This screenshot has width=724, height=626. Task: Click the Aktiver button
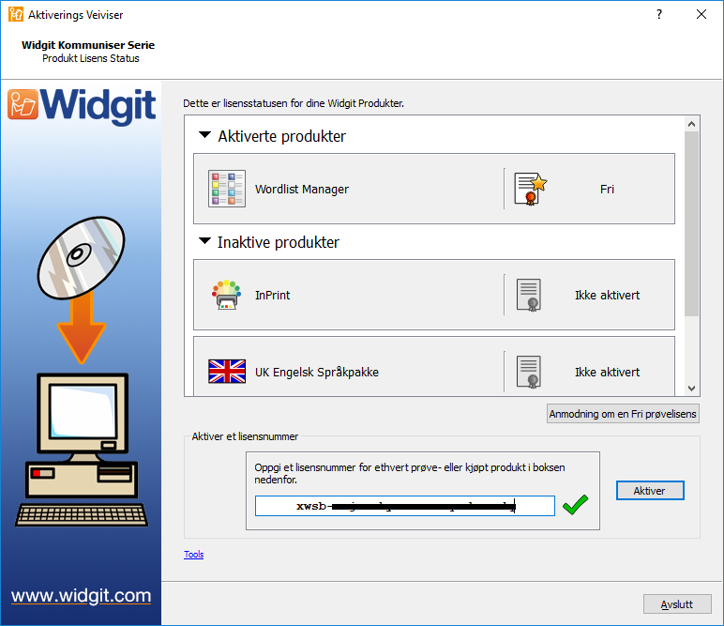(650, 491)
